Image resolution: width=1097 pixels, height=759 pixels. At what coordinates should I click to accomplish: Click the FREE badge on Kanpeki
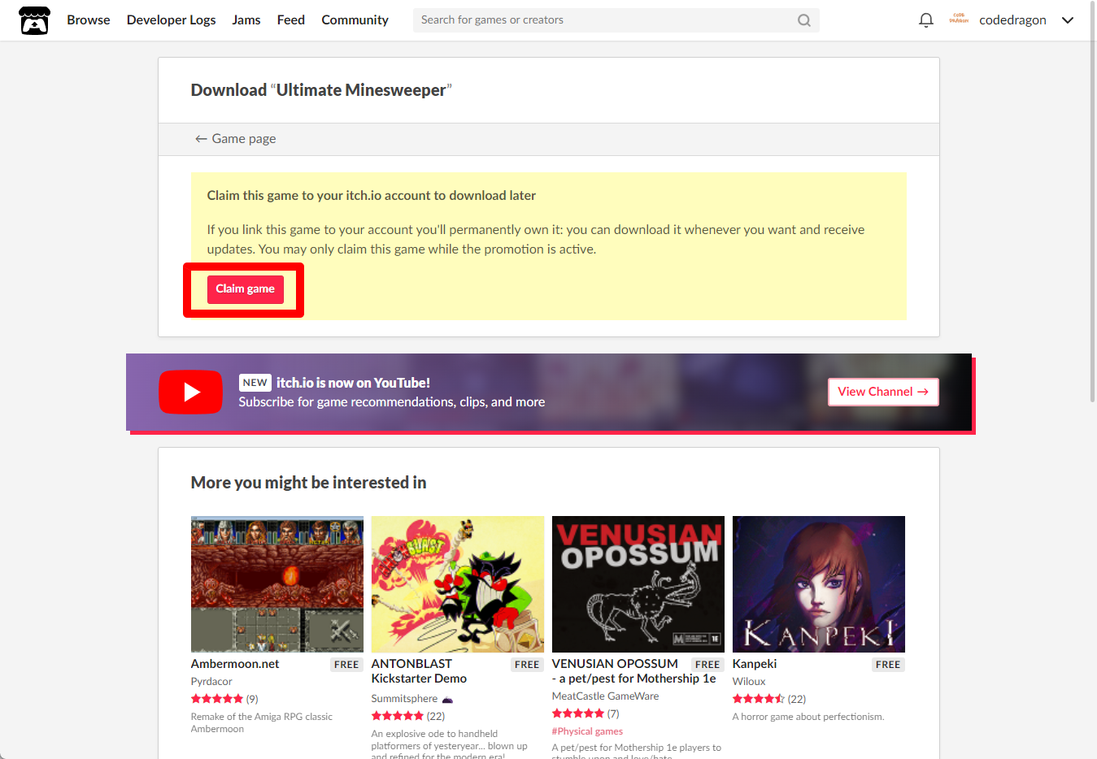tap(888, 665)
